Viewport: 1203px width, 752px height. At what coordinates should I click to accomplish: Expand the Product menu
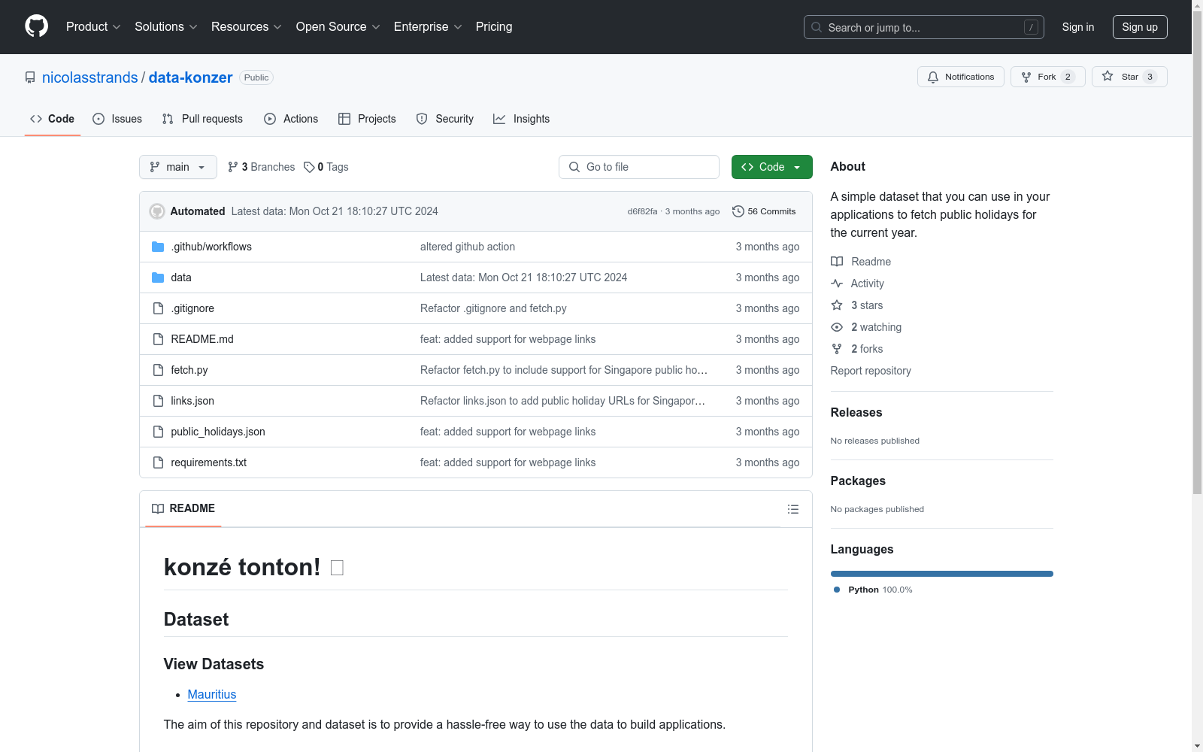tap(93, 27)
